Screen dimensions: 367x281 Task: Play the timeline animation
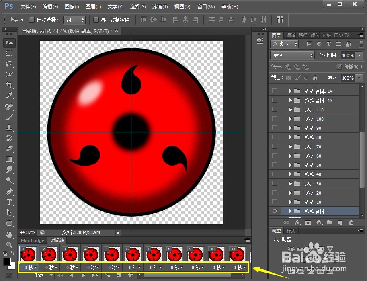pyautogui.click(x=84, y=275)
